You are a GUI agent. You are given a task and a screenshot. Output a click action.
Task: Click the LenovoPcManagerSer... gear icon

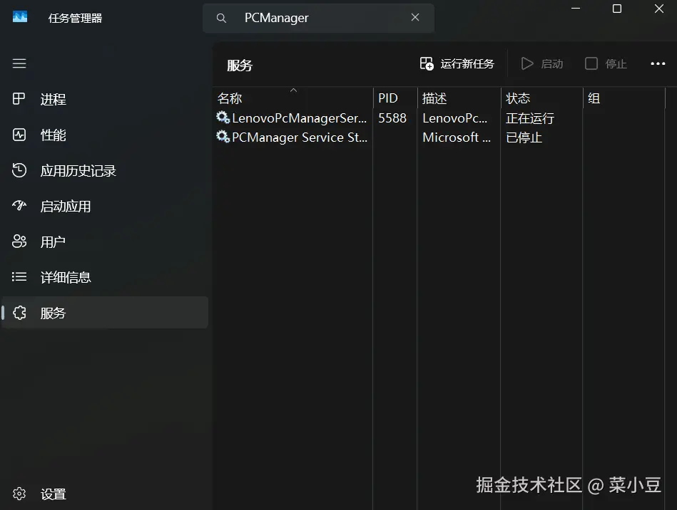point(223,118)
